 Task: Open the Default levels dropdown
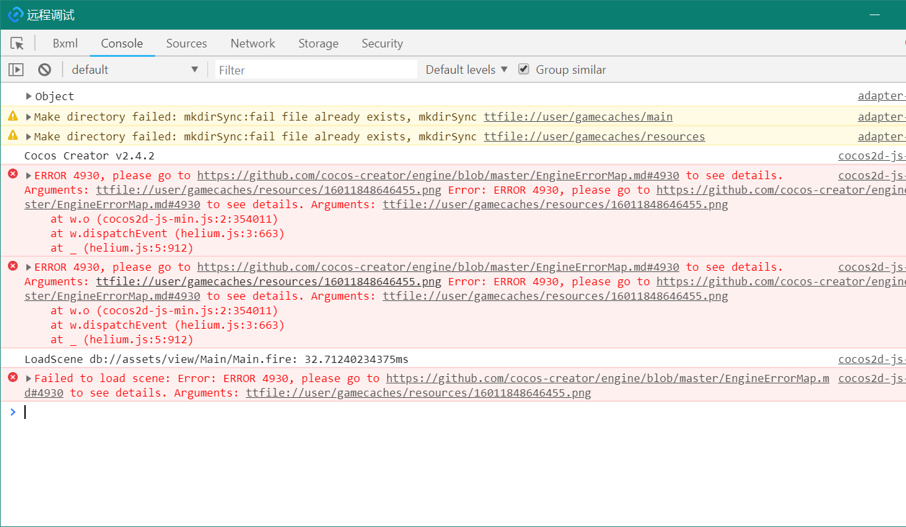(466, 70)
